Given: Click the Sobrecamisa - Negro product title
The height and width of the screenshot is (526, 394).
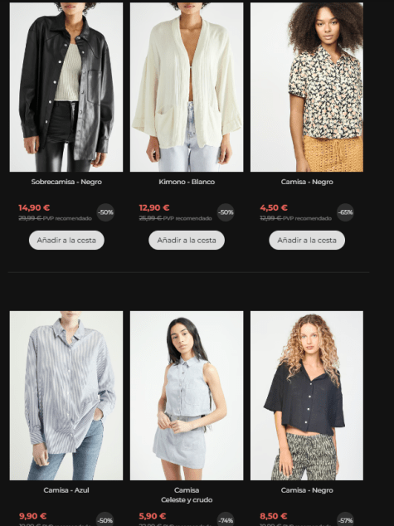Looking at the screenshot, I should pos(66,182).
